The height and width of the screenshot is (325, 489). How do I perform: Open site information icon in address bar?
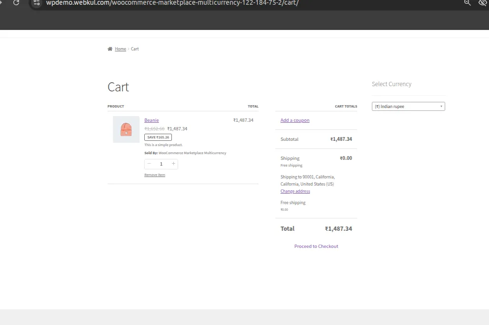(37, 3)
